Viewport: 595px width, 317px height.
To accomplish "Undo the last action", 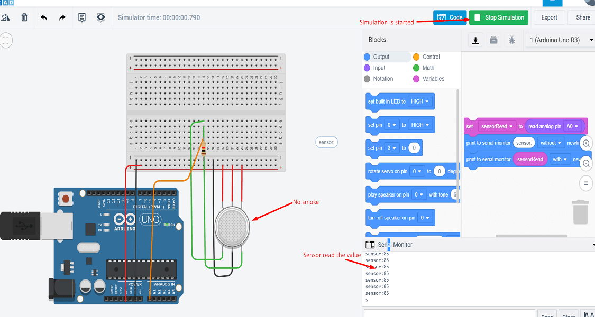I will [44, 17].
